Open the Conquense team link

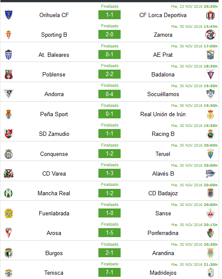[54, 154]
